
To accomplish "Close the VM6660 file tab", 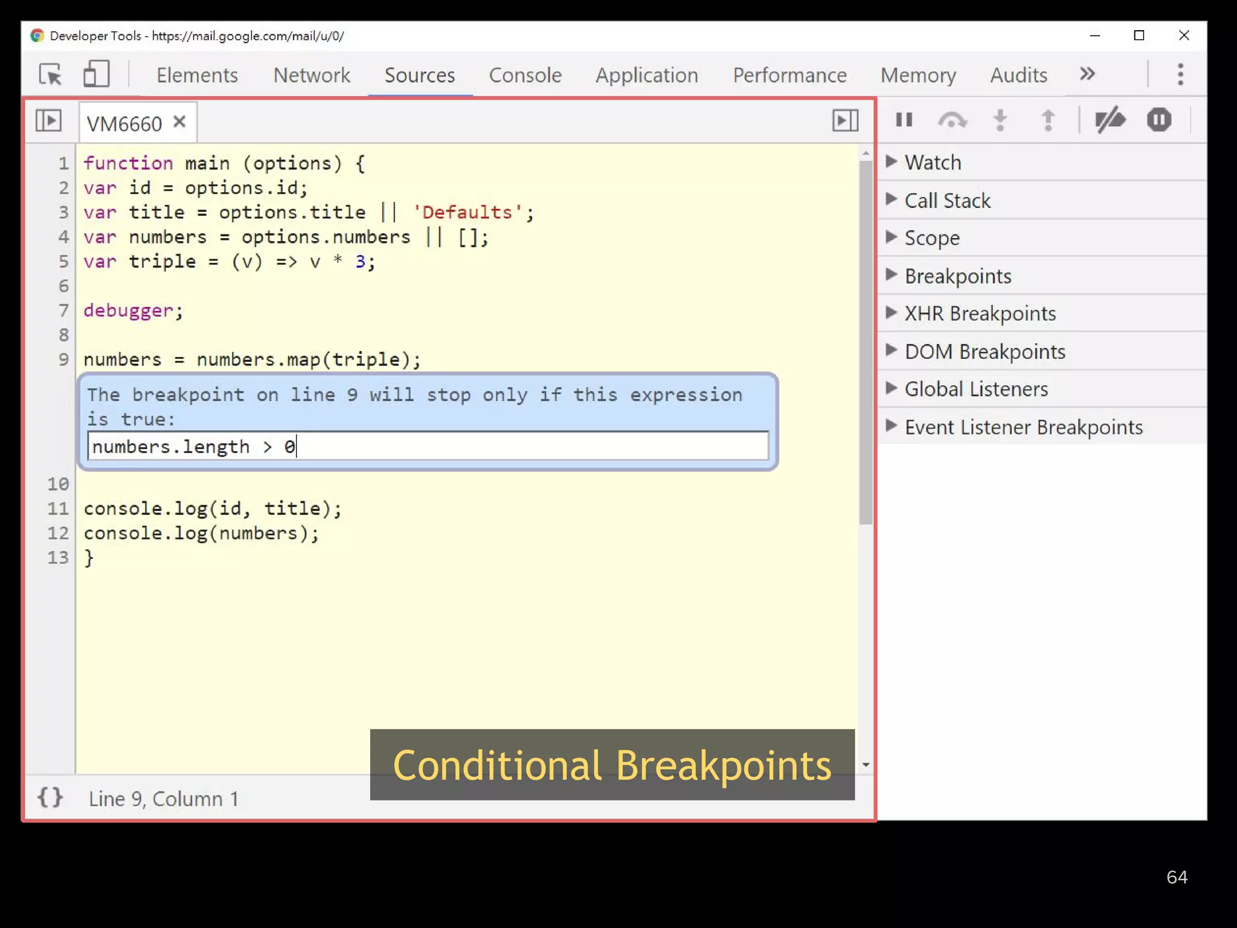I will tap(179, 122).
